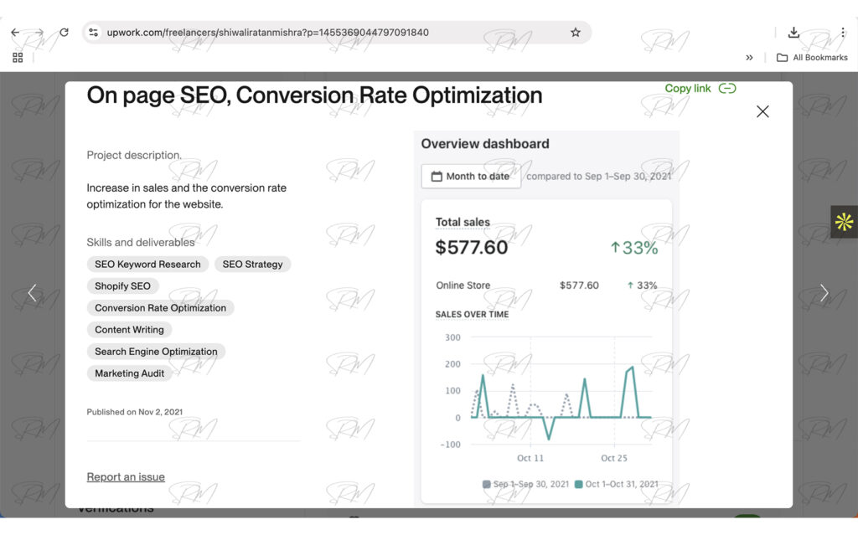
Task: Select Shopify SEO skill tag
Action: 122,286
